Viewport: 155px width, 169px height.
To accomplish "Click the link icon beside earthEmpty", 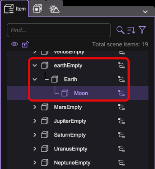I will tap(121, 65).
